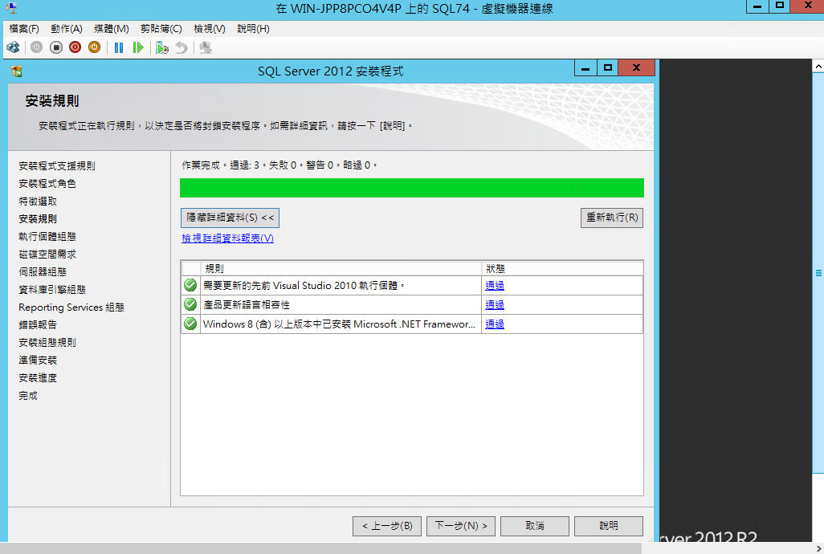Screen dimensions: 824x554
Task: Open the 檢視(V) menu
Action: coord(210,29)
